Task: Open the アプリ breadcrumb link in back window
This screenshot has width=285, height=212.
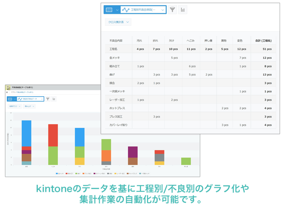Action: click(x=25, y=92)
